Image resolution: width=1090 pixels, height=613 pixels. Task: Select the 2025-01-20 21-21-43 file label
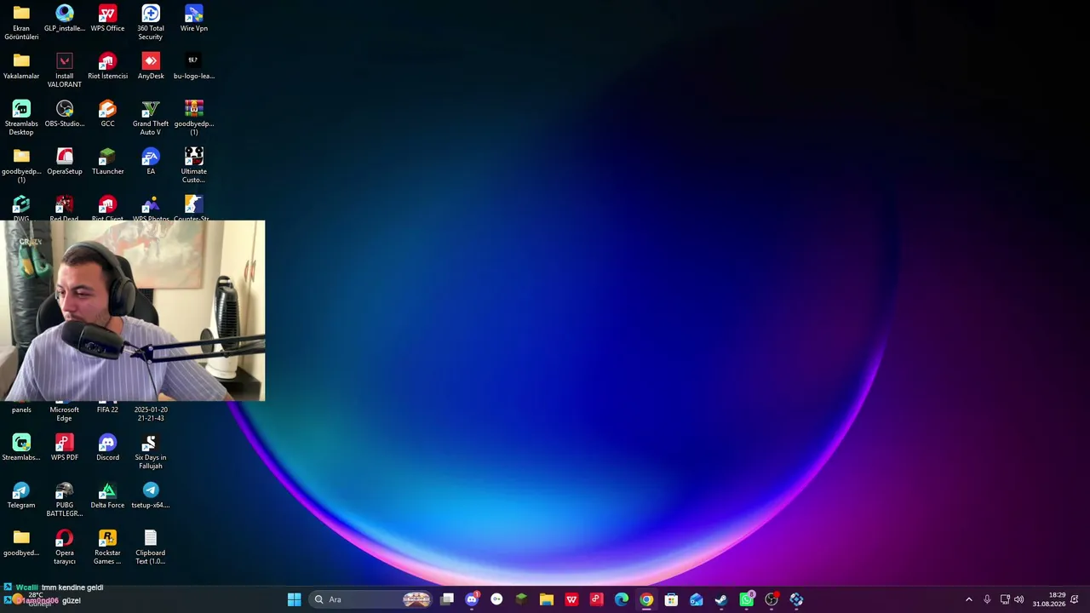[x=151, y=414]
